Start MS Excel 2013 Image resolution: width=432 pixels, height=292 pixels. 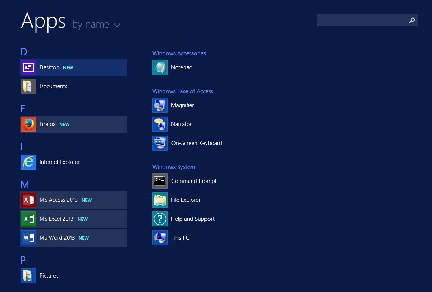coord(28,219)
